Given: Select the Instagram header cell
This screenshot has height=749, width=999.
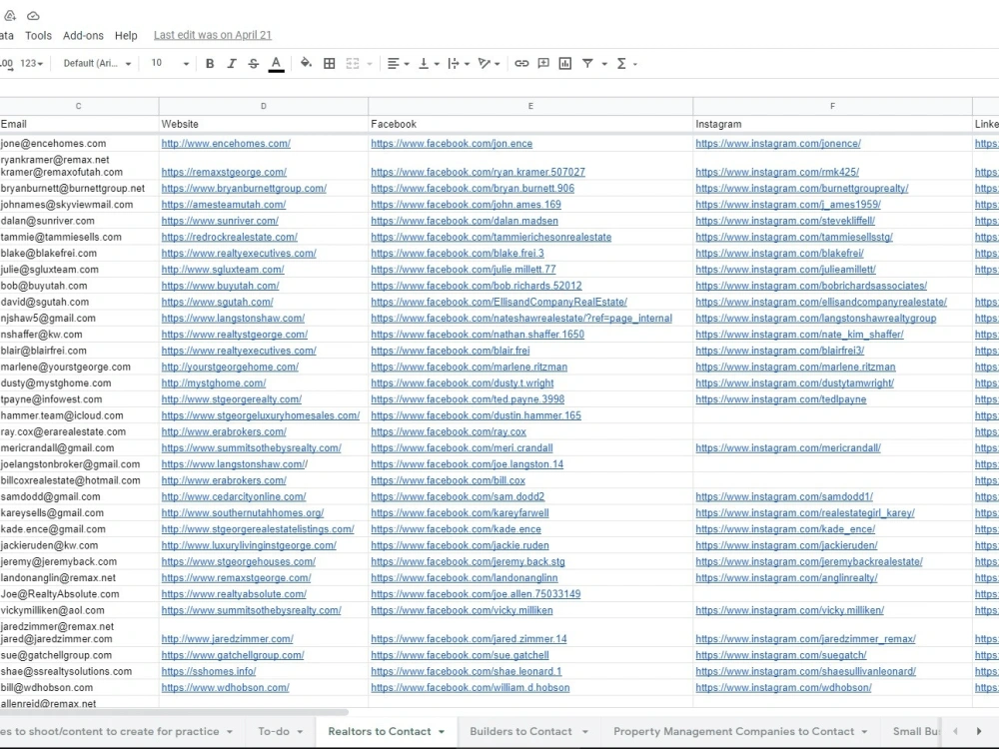Looking at the screenshot, I should pyautogui.click(x=832, y=124).
